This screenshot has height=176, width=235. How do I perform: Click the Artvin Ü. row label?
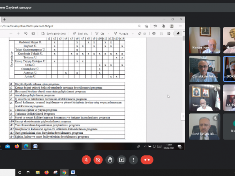click(x=30, y=77)
